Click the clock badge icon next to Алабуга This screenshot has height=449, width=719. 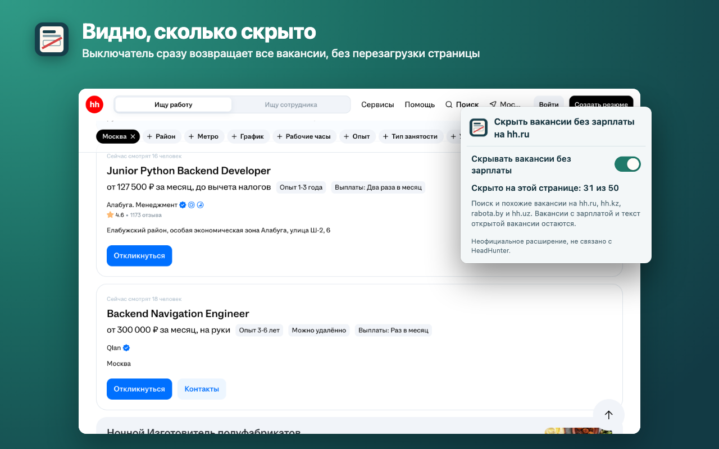pos(200,205)
